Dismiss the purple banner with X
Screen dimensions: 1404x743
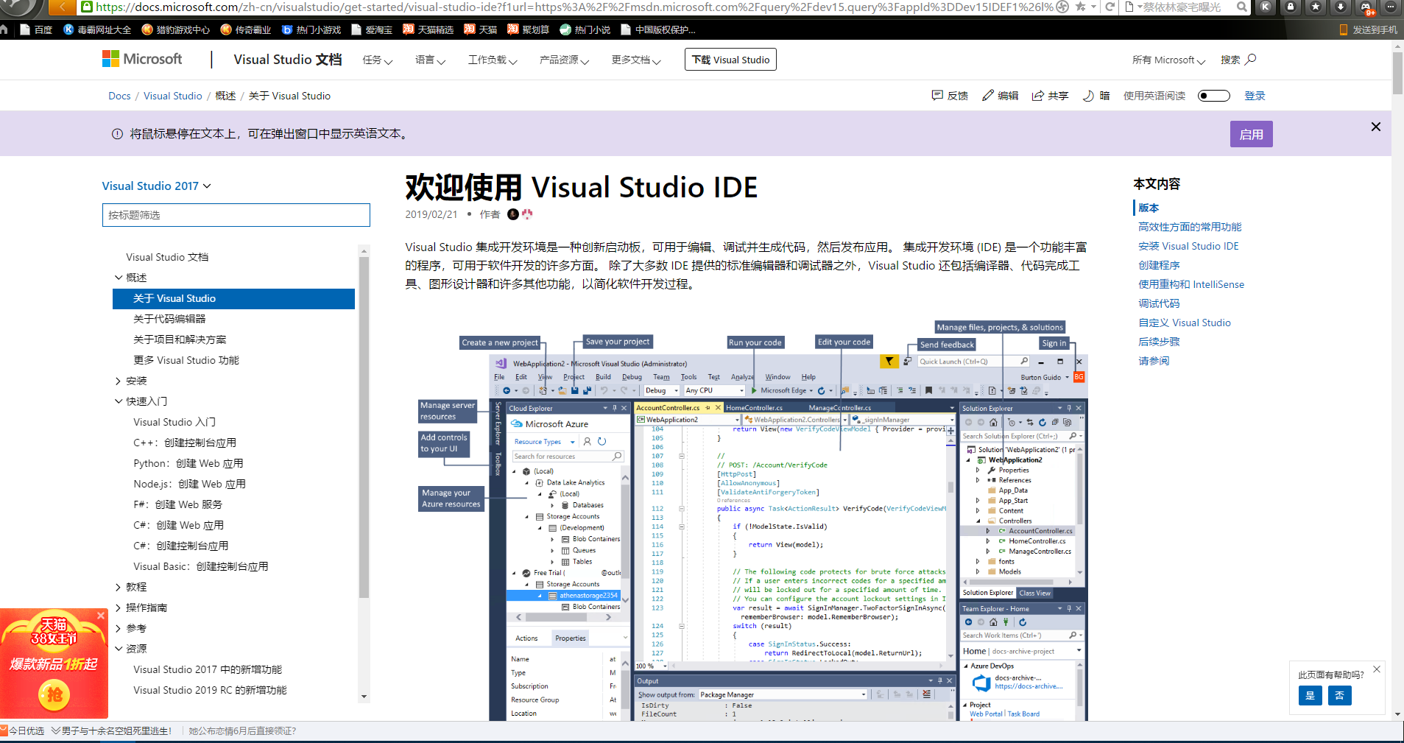pos(1375,127)
